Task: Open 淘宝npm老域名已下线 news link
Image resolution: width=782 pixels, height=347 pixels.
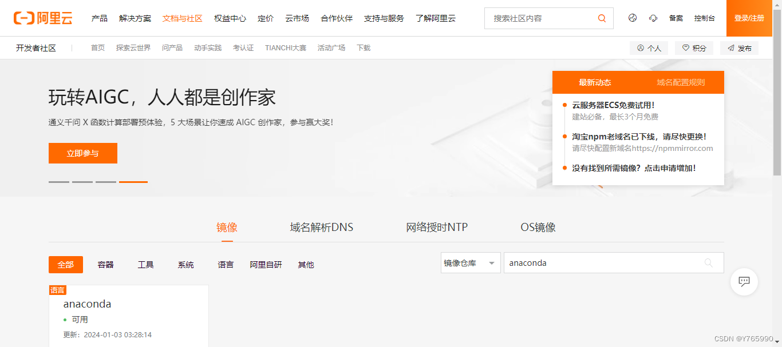Action: (639, 137)
